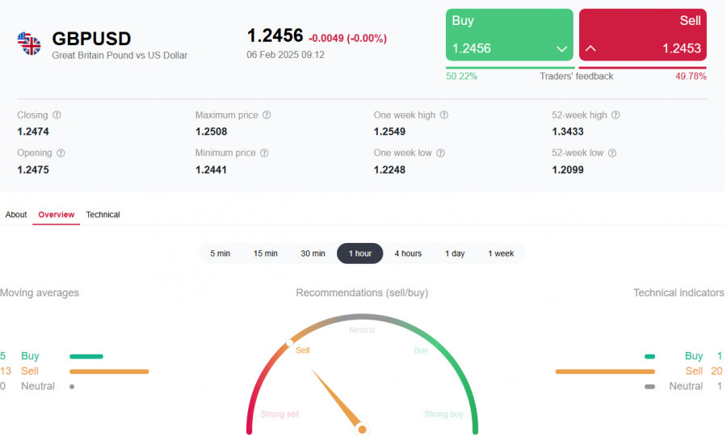
Task: Click the Technical indicators Sell bar
Action: [x=605, y=371]
